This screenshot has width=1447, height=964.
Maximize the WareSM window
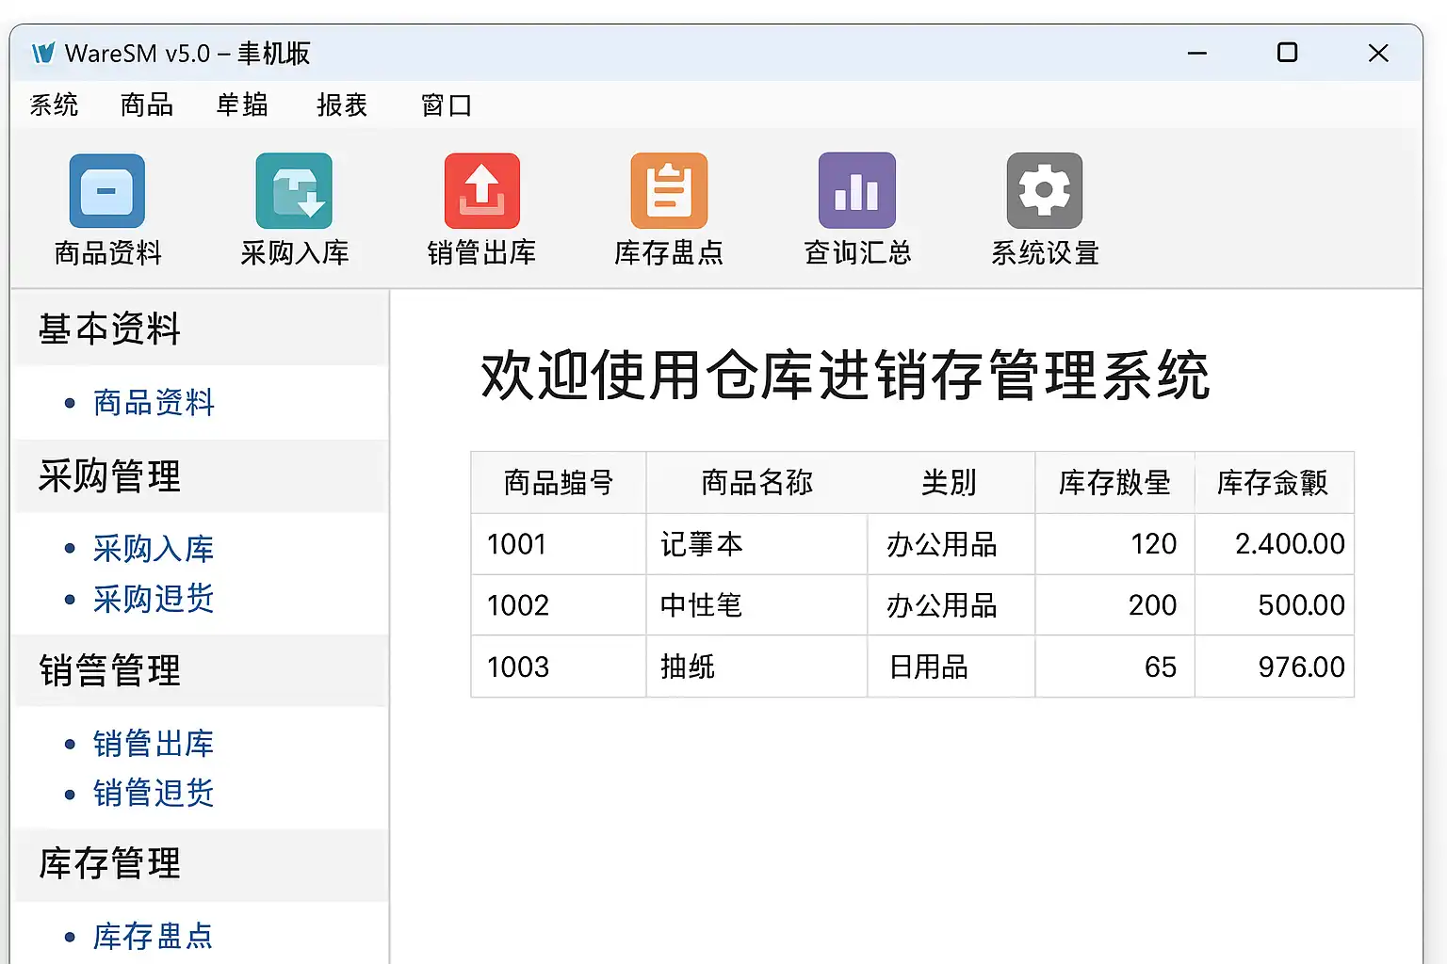click(1287, 54)
